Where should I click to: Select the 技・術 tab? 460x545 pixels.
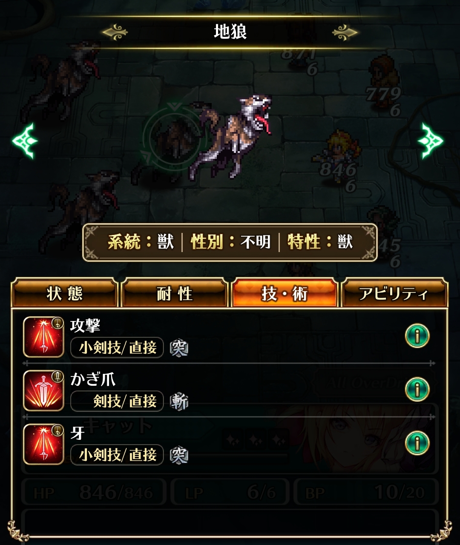[284, 293]
